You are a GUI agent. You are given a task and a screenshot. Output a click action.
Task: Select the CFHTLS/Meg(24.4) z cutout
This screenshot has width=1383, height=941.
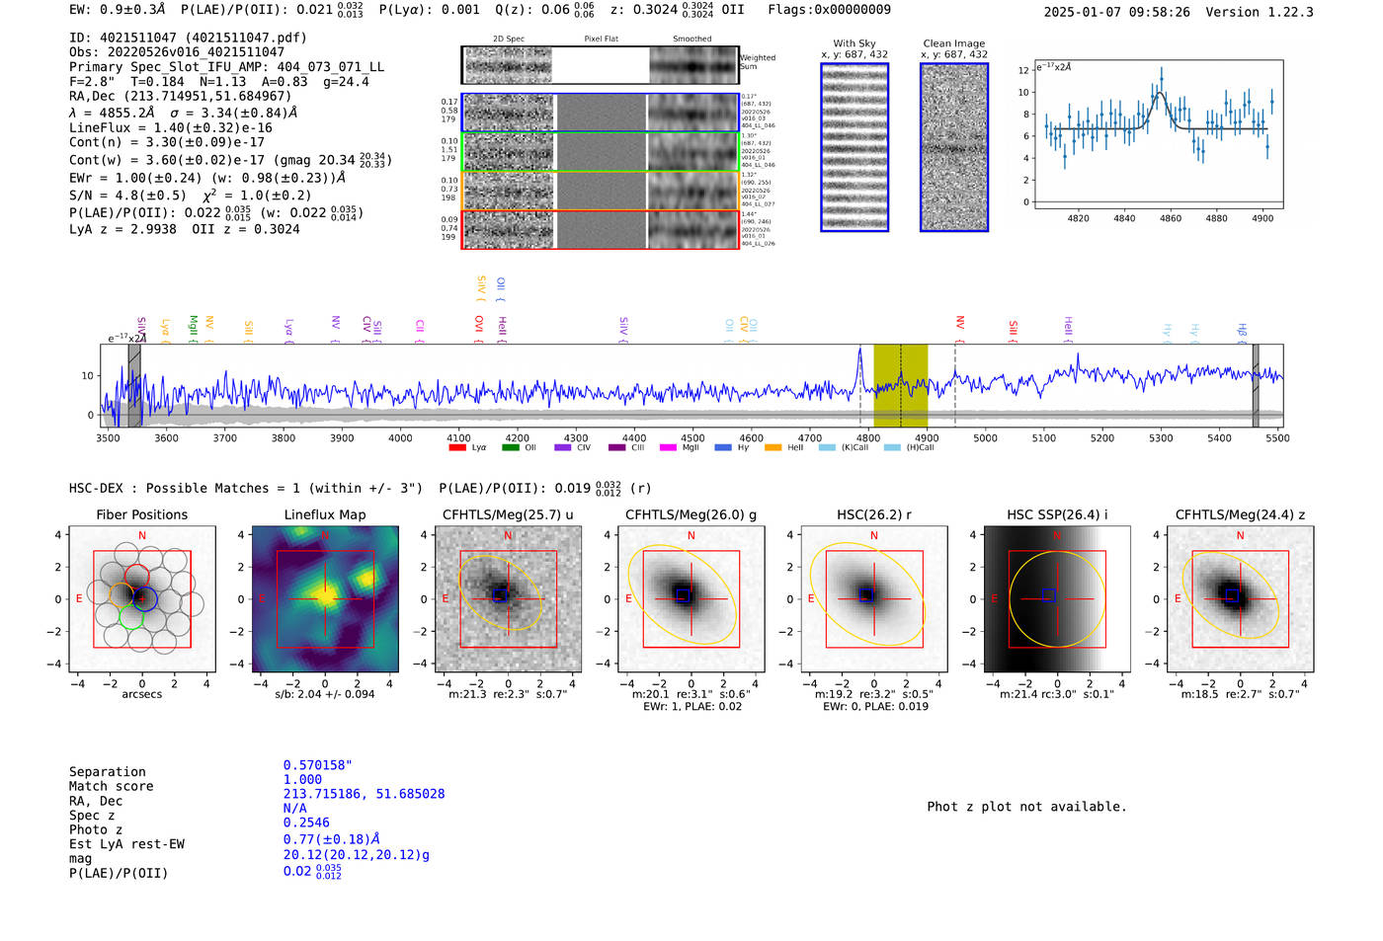1240,598
